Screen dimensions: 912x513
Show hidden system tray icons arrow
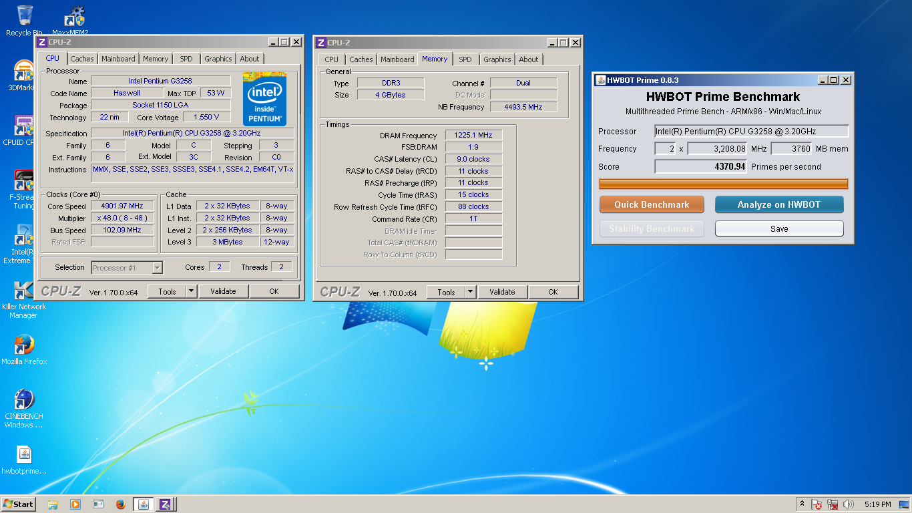pyautogui.click(x=802, y=504)
